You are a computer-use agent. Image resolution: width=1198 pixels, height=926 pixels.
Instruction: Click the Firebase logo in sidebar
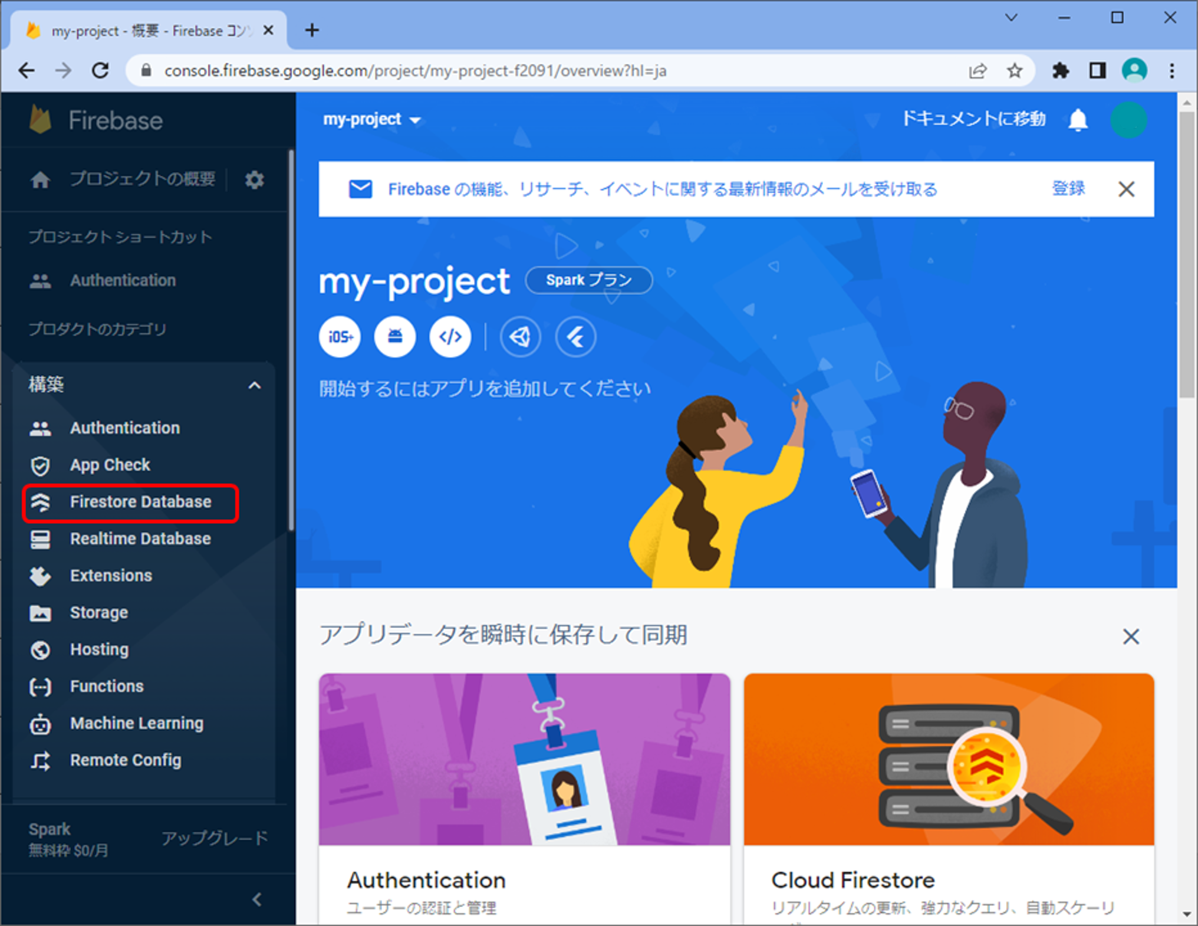(x=96, y=120)
